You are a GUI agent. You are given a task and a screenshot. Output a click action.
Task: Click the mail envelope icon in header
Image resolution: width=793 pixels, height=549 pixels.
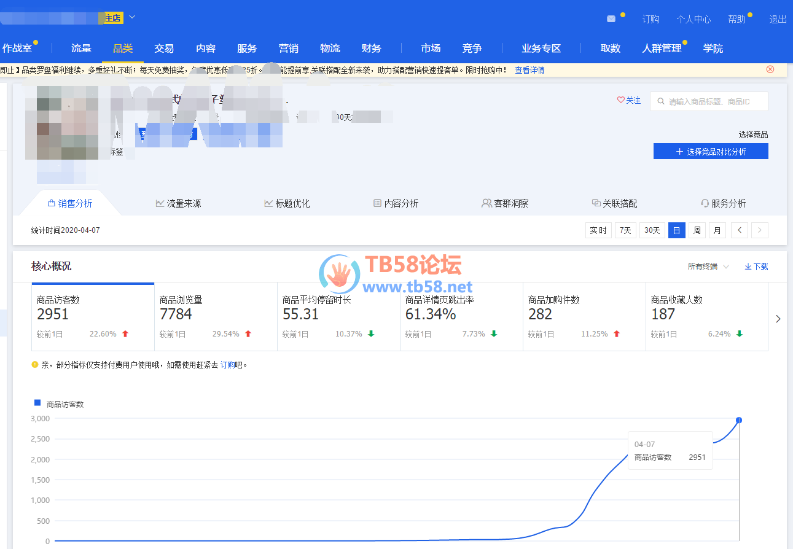(611, 19)
